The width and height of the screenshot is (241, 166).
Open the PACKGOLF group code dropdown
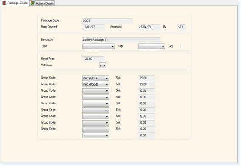95,78
